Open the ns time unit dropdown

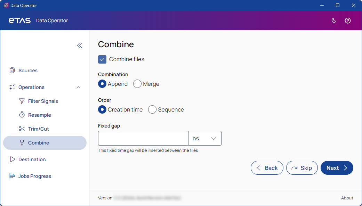[204, 138]
